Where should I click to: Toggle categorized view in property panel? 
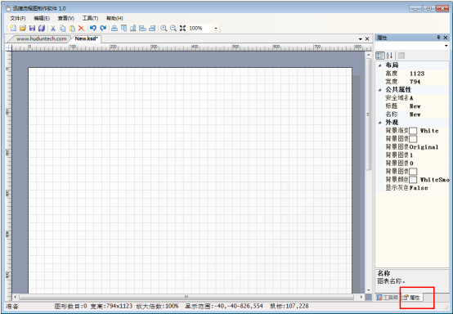380,55
